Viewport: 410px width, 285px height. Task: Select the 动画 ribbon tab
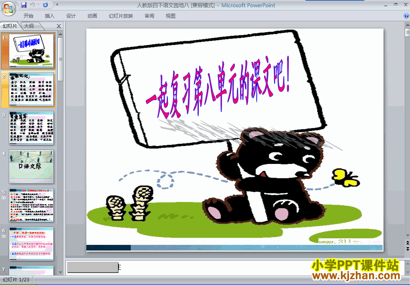92,16
